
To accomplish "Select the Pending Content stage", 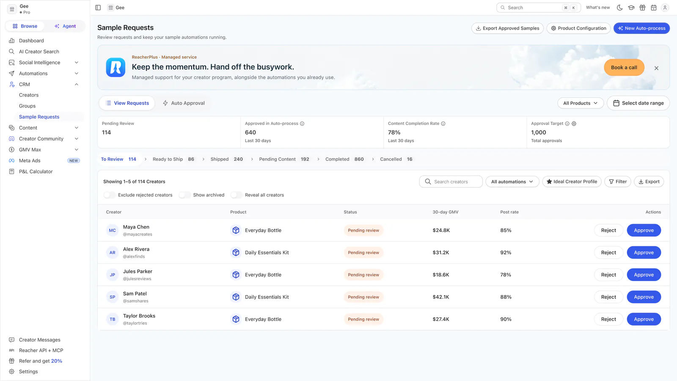I will (x=284, y=159).
